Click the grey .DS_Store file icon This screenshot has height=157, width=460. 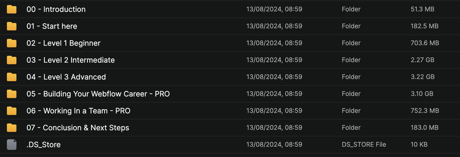[12, 145]
